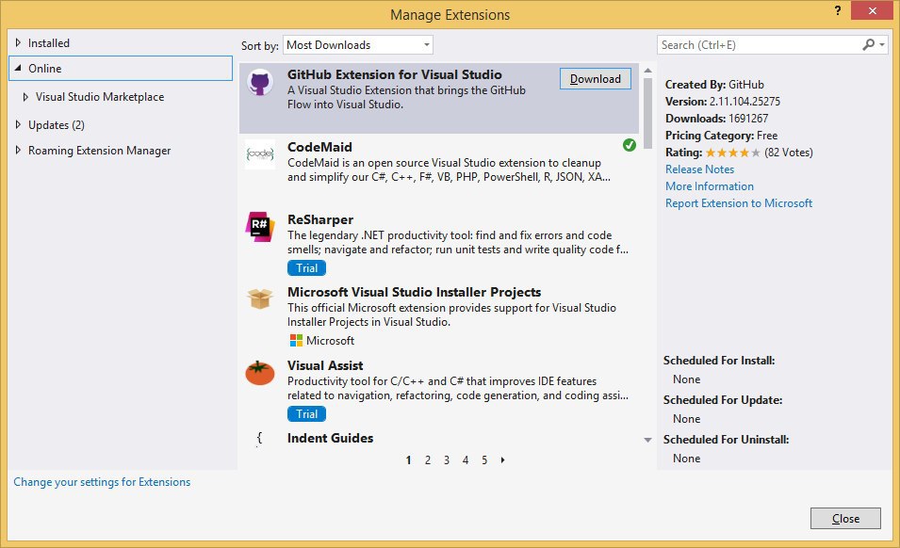Click the Manage Extensions title bar text
Viewport: 900px width, 548px height.
click(450, 14)
